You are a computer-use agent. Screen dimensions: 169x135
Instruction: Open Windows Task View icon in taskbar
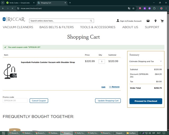[3, 133]
